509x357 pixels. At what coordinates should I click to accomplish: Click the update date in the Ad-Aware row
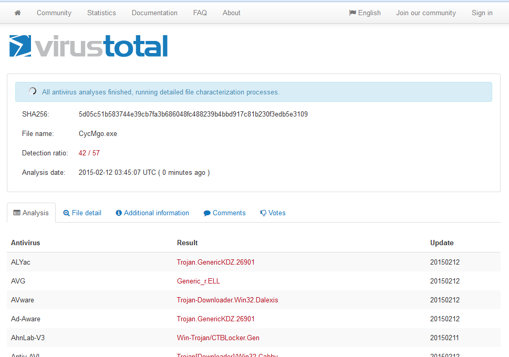tap(445, 319)
